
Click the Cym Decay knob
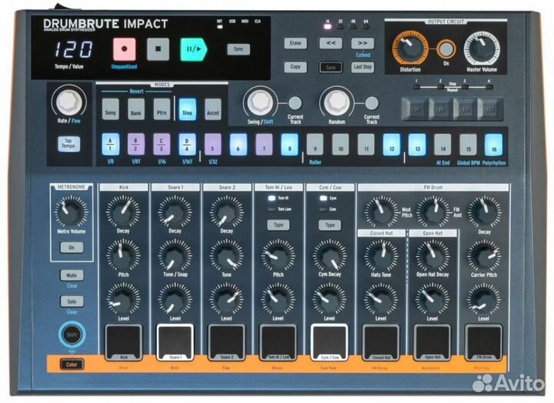click(329, 255)
